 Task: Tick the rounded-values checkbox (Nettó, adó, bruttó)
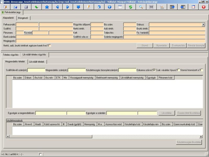pyautogui.click(x=50, y=46)
